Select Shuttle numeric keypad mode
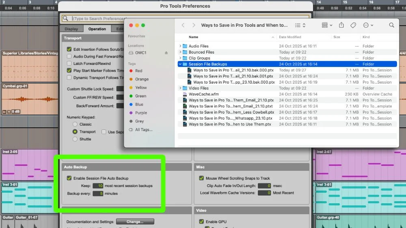 coord(75,139)
